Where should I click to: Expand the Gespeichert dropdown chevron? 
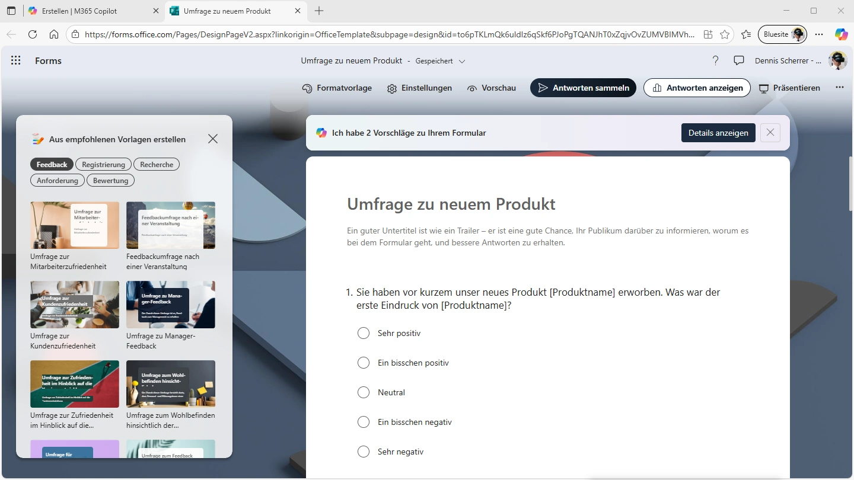462,61
